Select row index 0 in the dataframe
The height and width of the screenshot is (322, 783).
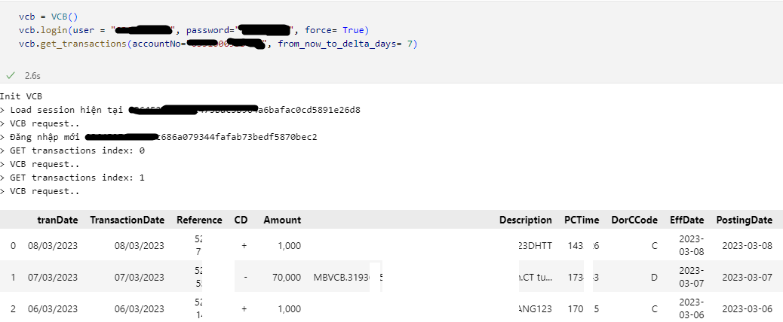[13, 246]
